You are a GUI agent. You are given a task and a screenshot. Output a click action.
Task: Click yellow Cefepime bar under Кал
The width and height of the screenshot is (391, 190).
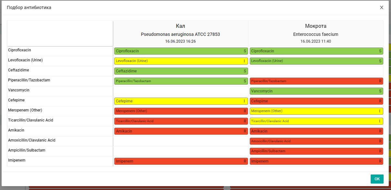tap(181, 101)
